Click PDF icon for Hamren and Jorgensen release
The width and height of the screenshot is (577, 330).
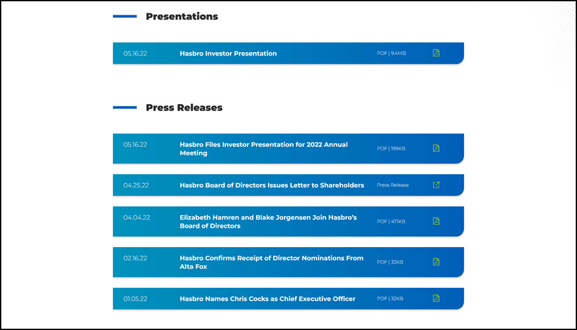[437, 221]
